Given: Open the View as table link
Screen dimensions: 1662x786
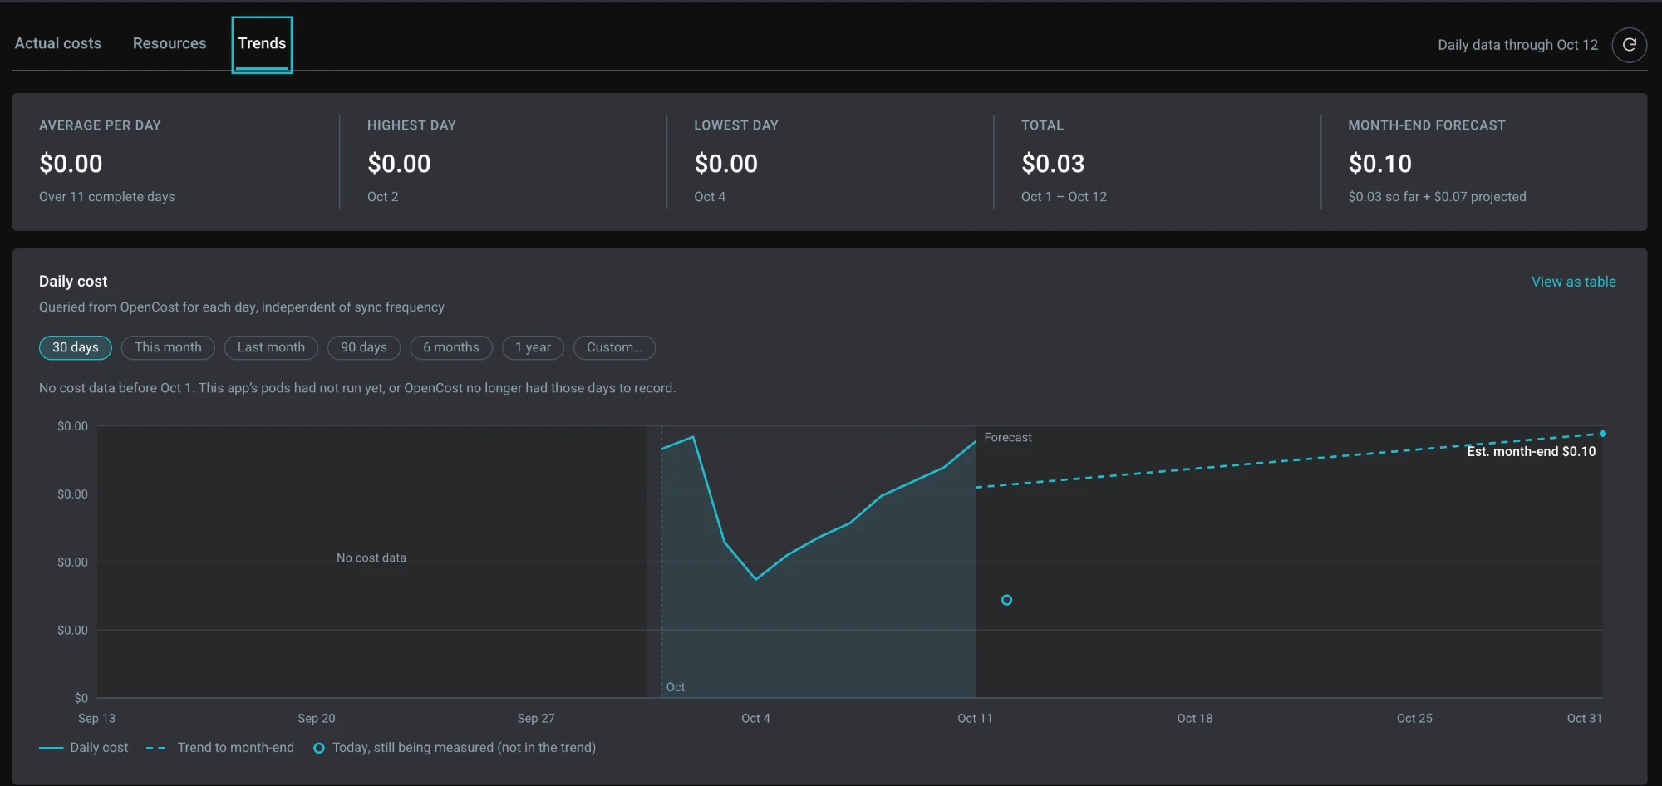Looking at the screenshot, I should [x=1573, y=282].
